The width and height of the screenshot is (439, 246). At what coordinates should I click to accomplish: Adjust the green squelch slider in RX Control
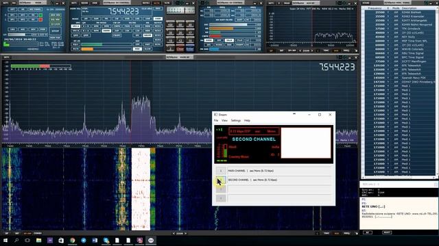(x=106, y=44)
